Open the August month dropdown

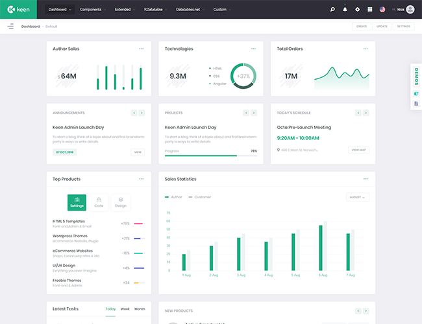(358, 197)
